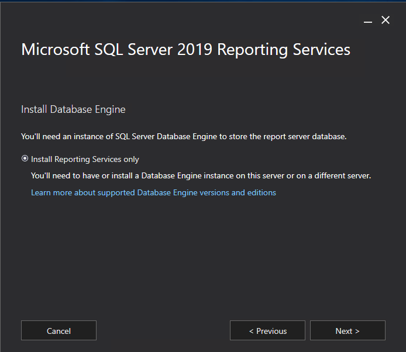The width and height of the screenshot is (406, 352).
Task: Minimize the installer window
Action: [367, 21]
